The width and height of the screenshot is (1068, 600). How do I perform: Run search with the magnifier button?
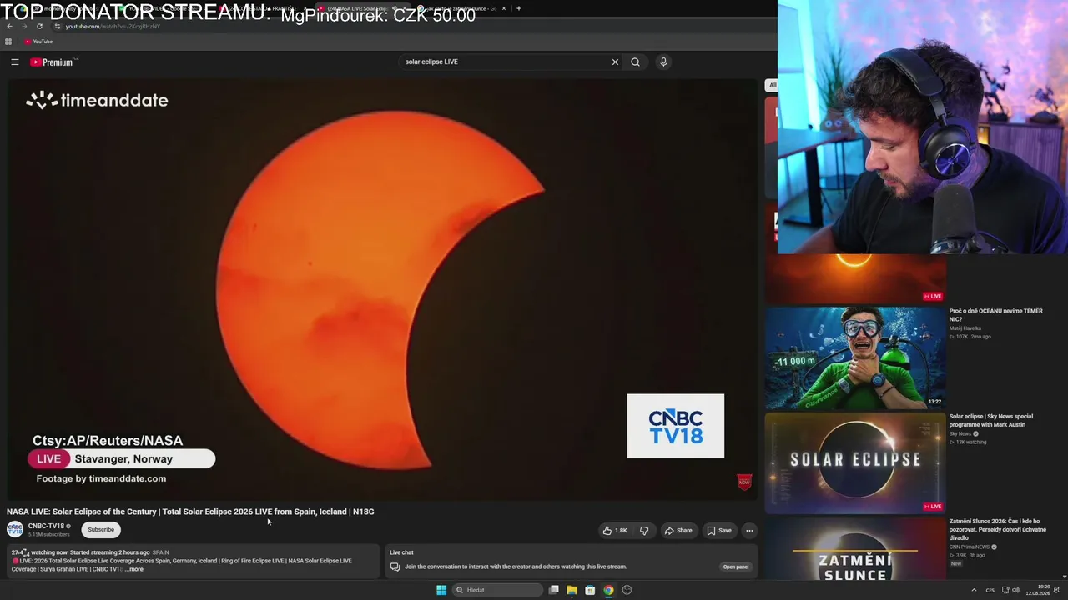coord(635,62)
